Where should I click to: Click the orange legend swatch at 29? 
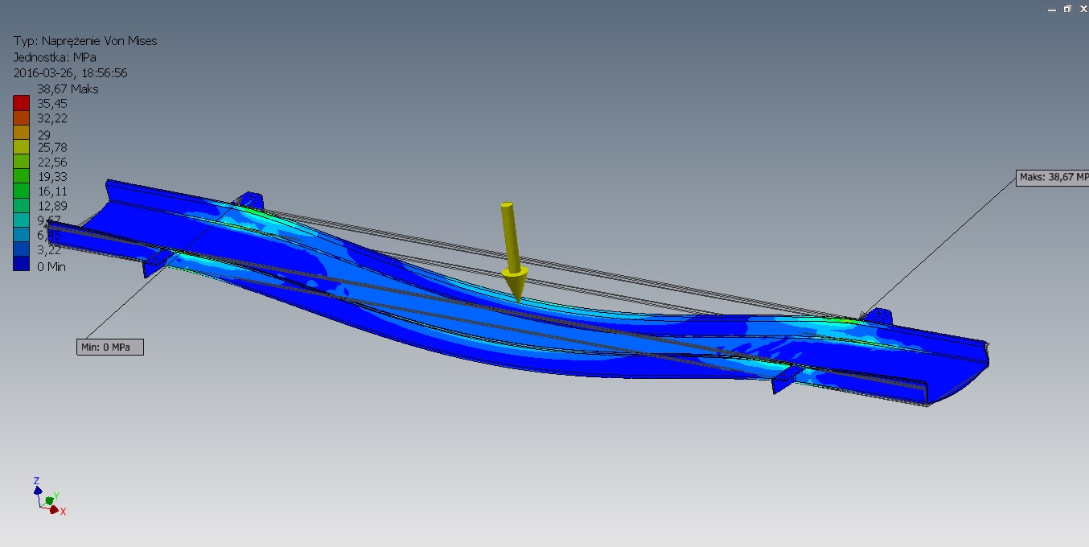(21, 133)
